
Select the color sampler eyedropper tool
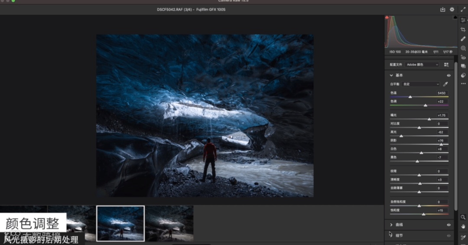463,237
